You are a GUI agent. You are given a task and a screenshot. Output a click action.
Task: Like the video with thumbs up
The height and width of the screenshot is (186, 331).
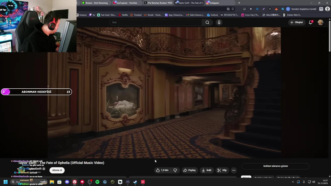162,170
